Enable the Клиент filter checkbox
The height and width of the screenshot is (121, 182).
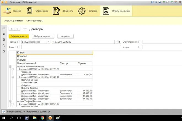[18, 47]
